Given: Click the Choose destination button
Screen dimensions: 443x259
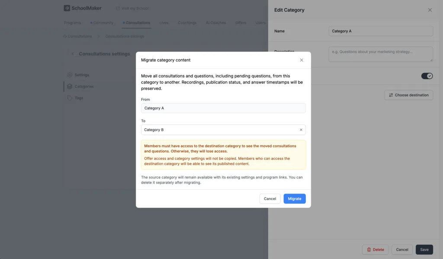Looking at the screenshot, I should point(408,95).
